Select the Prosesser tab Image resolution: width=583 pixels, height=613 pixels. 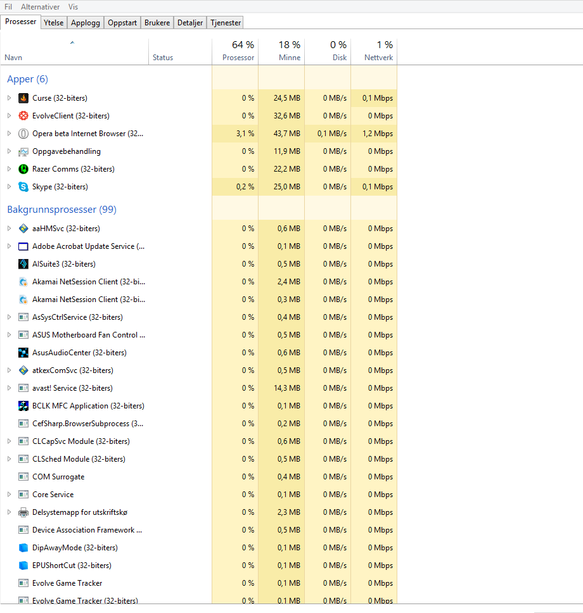coord(20,22)
